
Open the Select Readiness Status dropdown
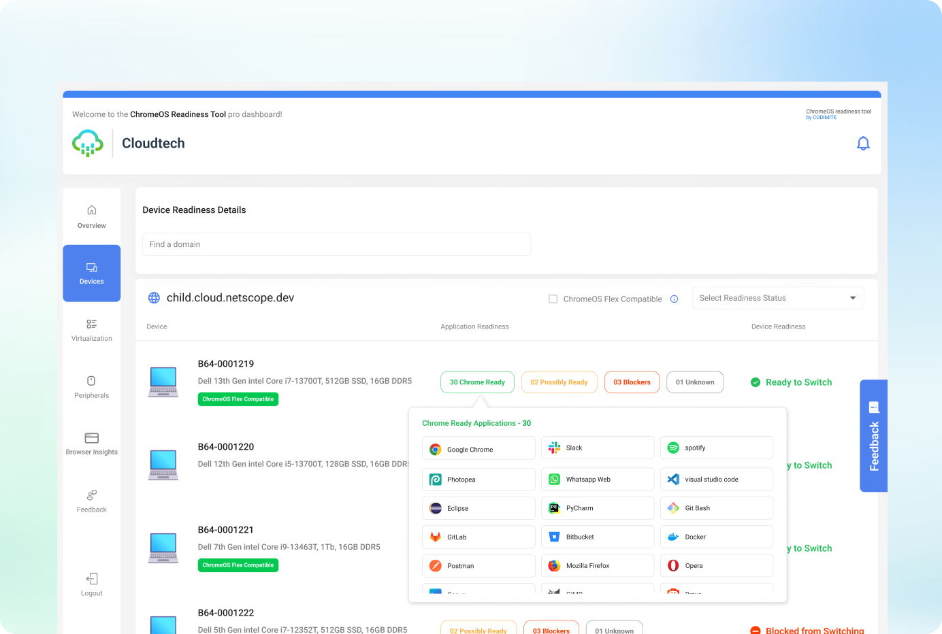pos(778,297)
